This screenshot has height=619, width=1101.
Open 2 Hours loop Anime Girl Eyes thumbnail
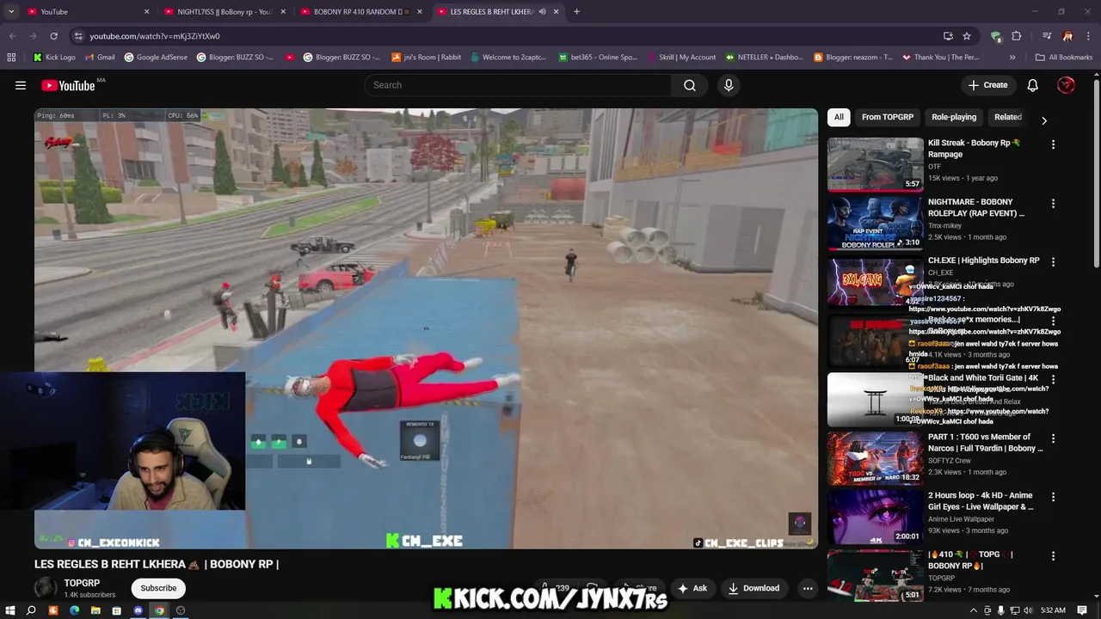coord(875,517)
